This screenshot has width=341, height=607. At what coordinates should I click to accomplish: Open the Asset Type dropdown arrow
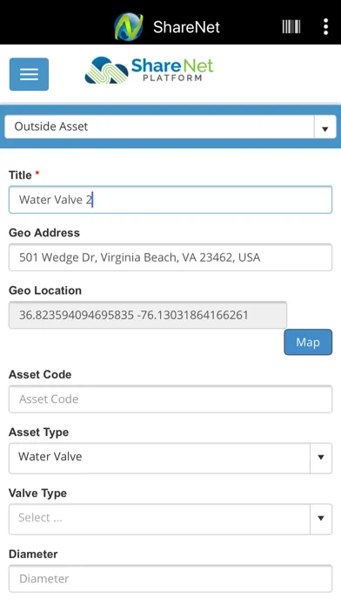(320, 458)
